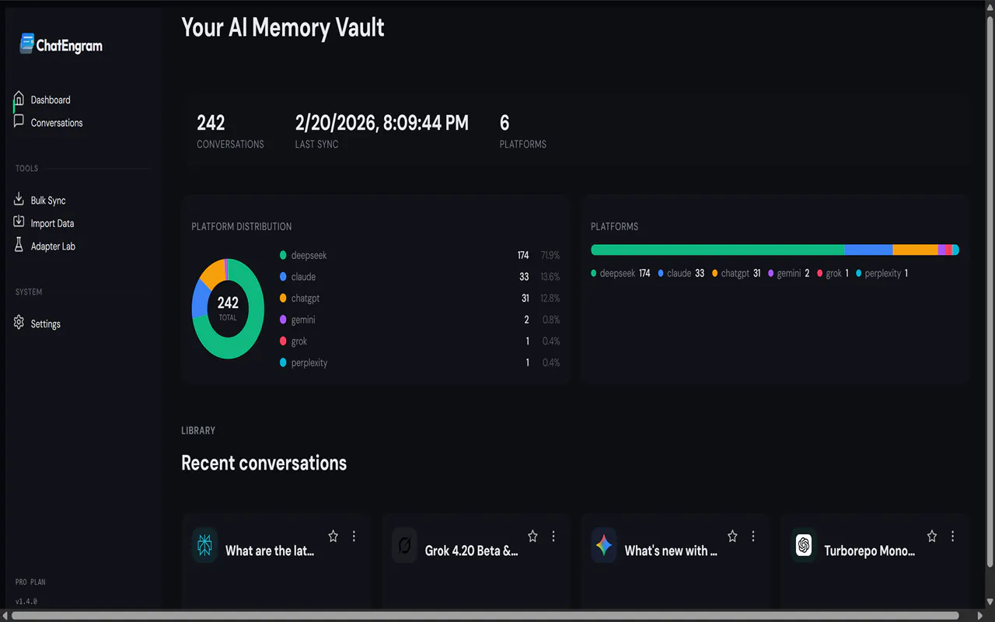Viewport: 995px width, 622px height.
Task: Click 'deepseek 174' in the Platforms legend
Action: (x=620, y=273)
